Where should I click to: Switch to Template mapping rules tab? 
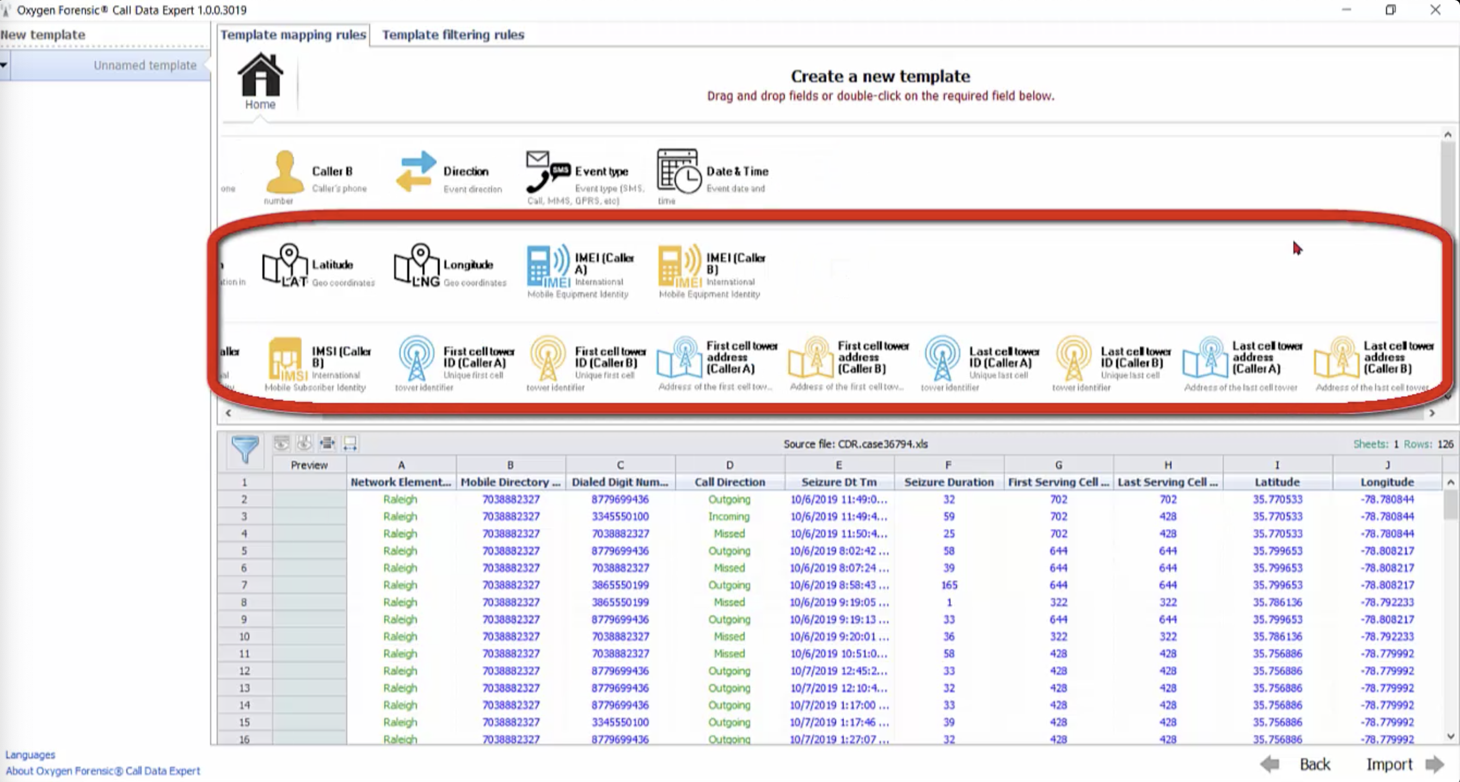coord(293,35)
